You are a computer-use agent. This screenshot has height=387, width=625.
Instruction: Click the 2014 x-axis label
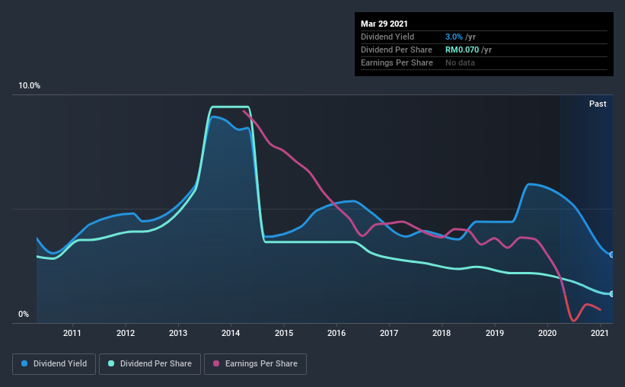coord(231,333)
